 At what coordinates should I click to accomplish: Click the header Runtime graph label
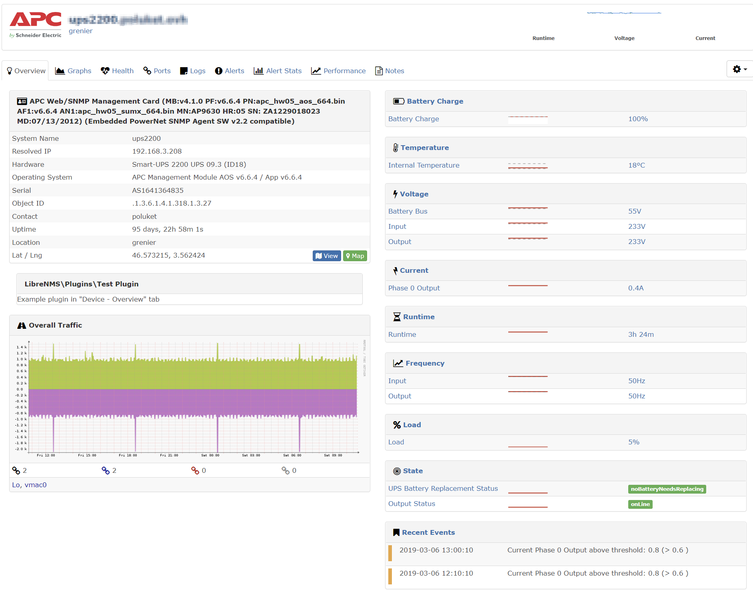click(x=543, y=38)
